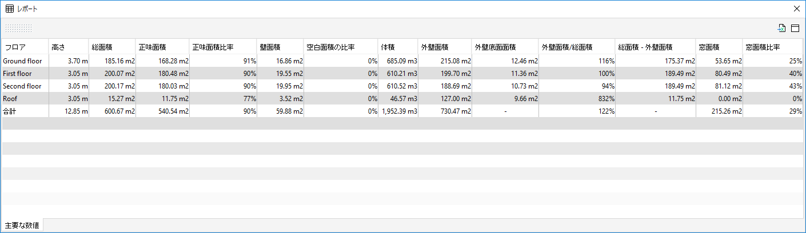The image size is (806, 233).
Task: Open the 主要な数値 tab
Action: [x=22, y=225]
